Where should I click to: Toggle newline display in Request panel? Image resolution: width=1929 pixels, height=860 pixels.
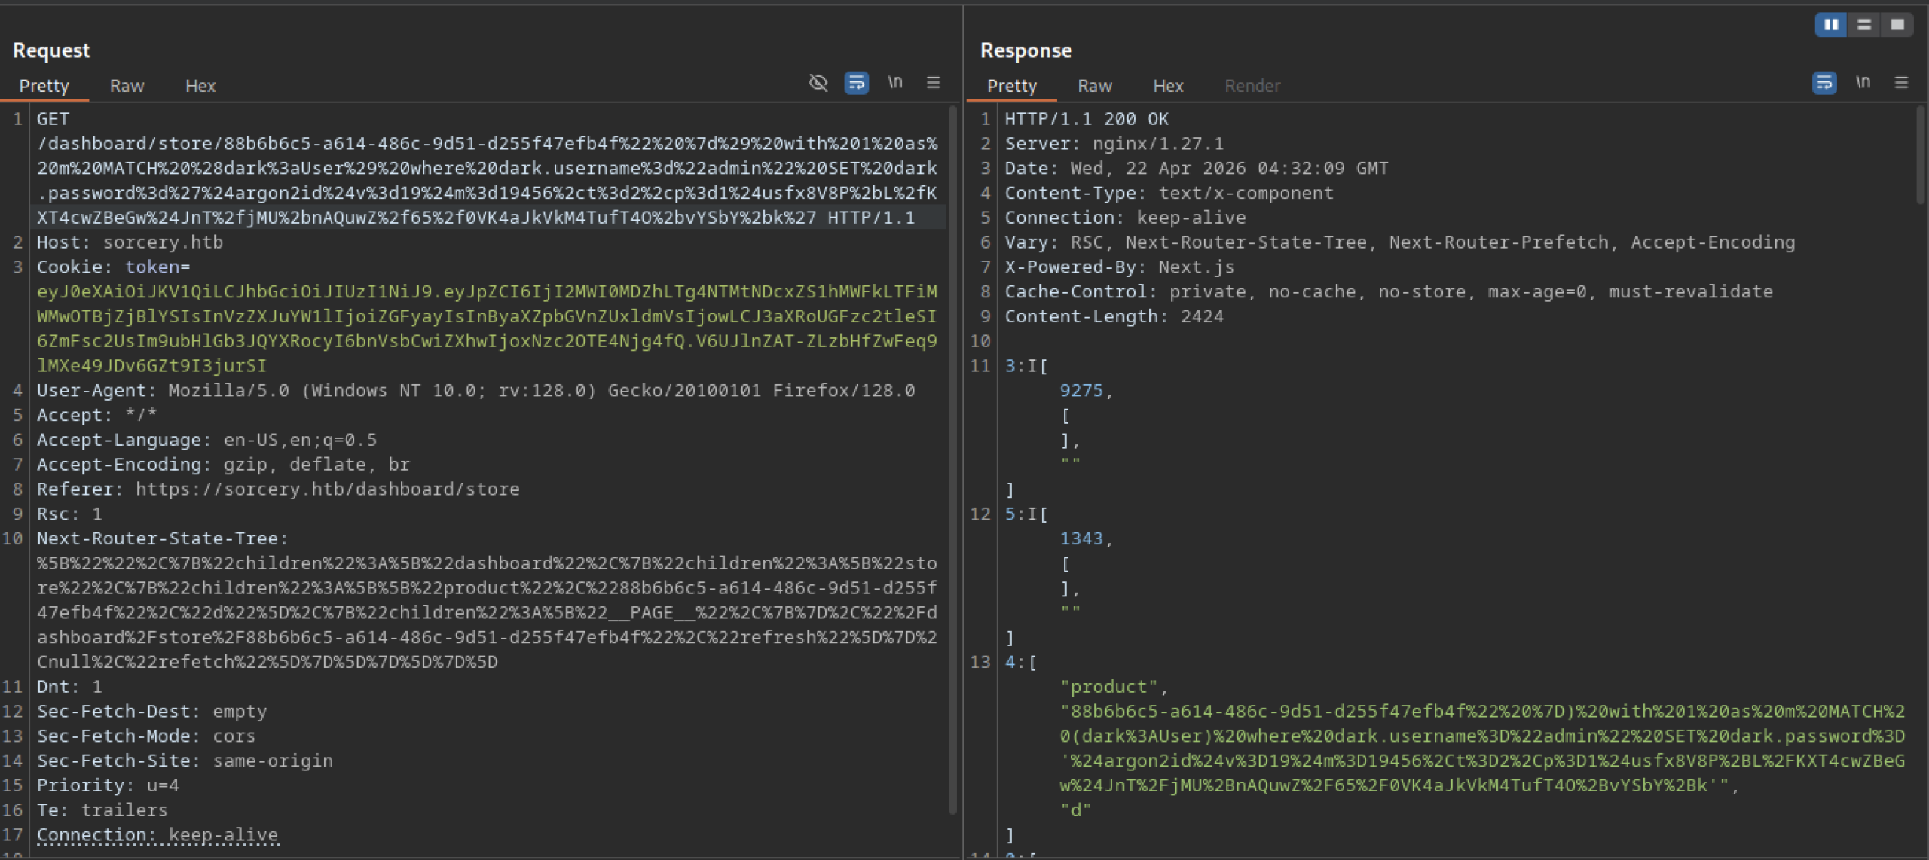894,83
